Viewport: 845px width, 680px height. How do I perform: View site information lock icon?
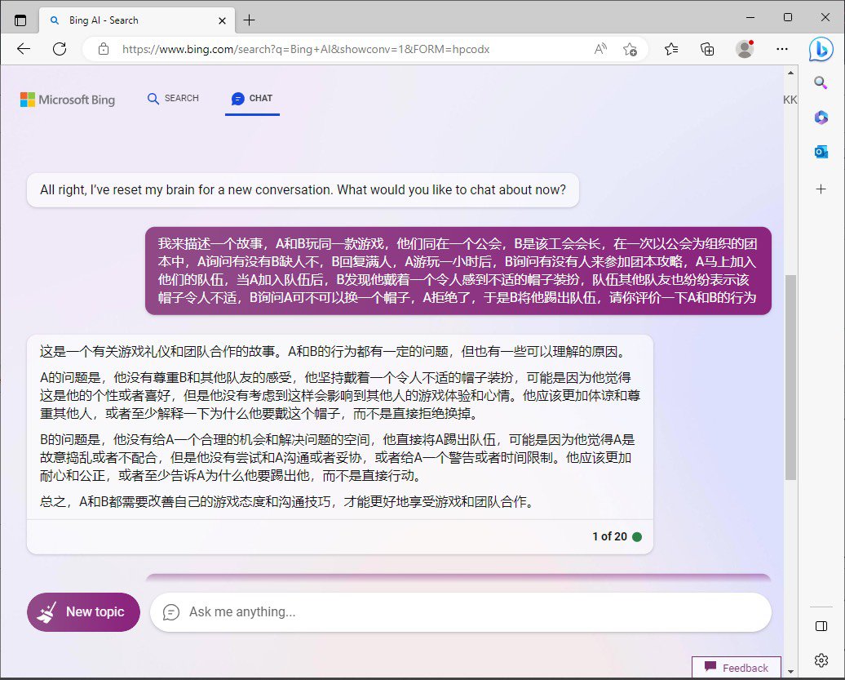104,49
